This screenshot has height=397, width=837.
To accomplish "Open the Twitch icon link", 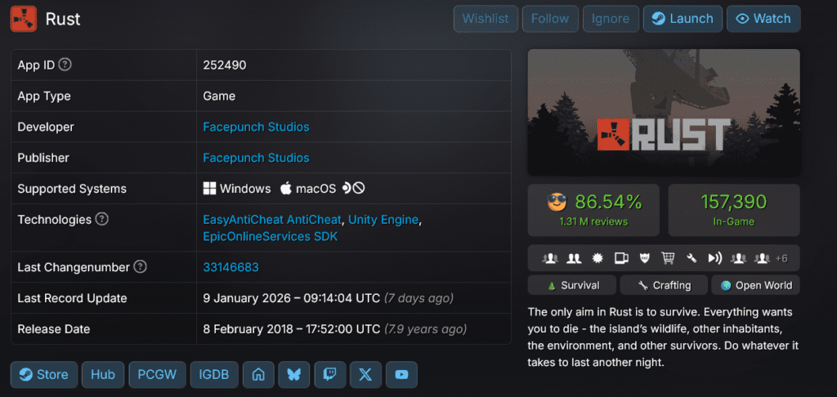I will (330, 375).
